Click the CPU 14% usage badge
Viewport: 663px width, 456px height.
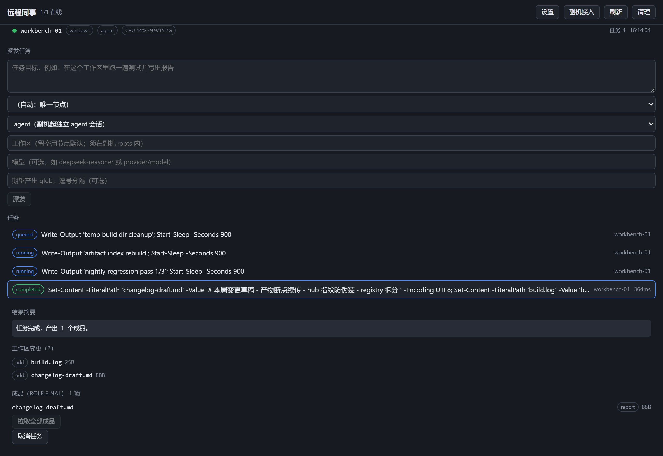148,30
